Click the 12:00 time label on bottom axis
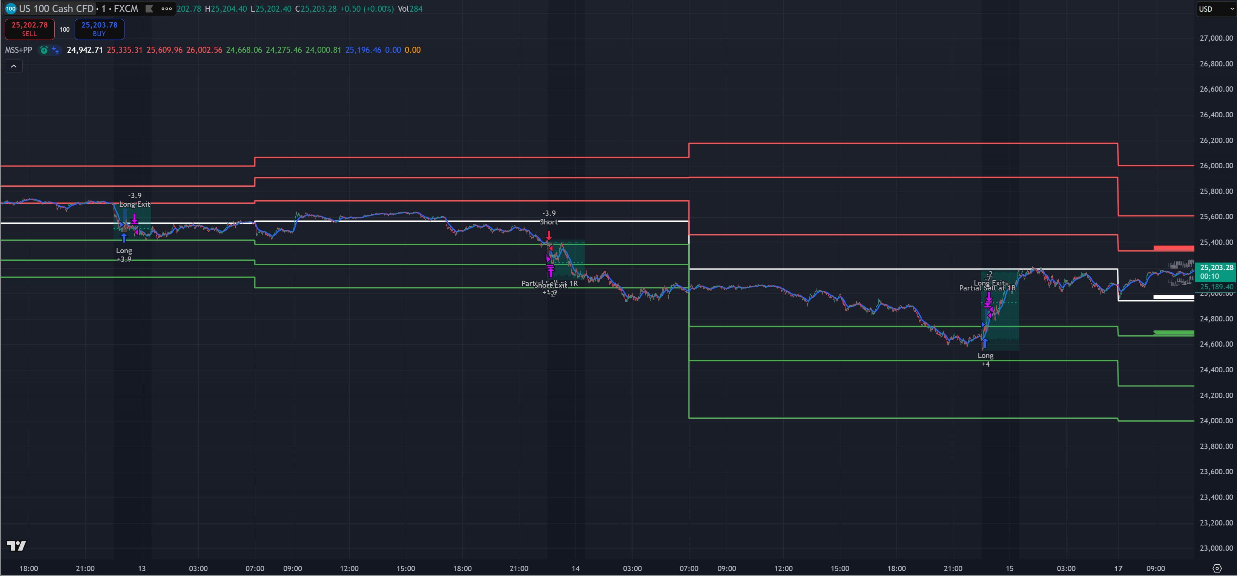 pos(349,568)
